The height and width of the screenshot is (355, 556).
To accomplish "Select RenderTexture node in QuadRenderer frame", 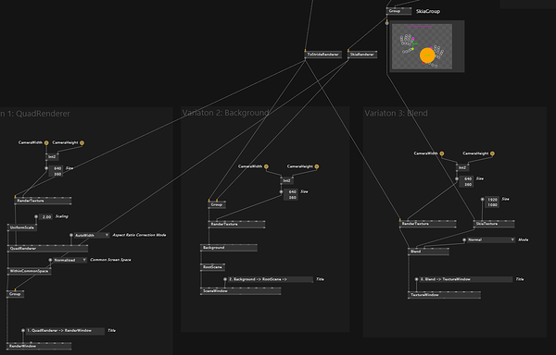I will 43,201.
